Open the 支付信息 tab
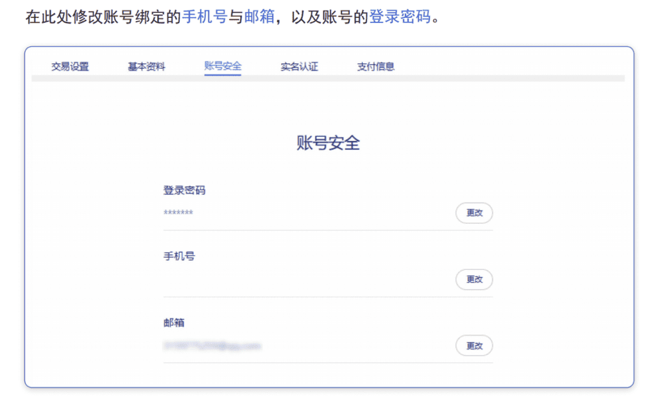The width and height of the screenshot is (657, 402). [375, 66]
